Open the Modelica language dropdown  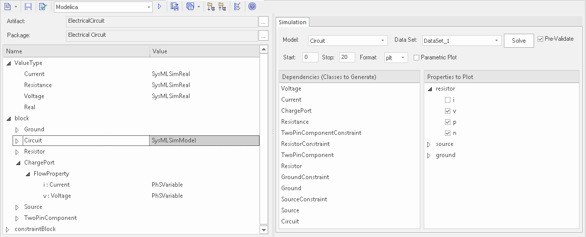click(x=149, y=7)
